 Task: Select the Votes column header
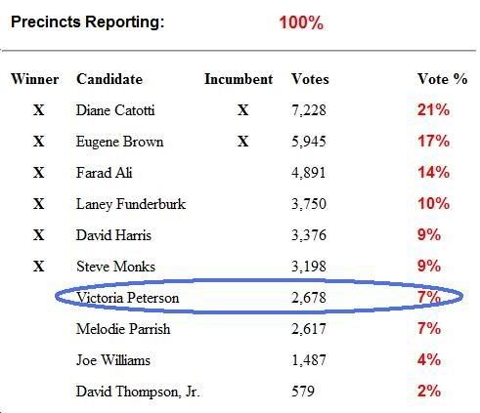pos(310,79)
